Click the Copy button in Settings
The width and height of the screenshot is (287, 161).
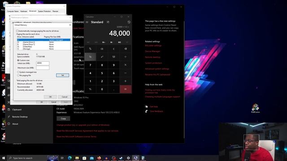[63, 119]
